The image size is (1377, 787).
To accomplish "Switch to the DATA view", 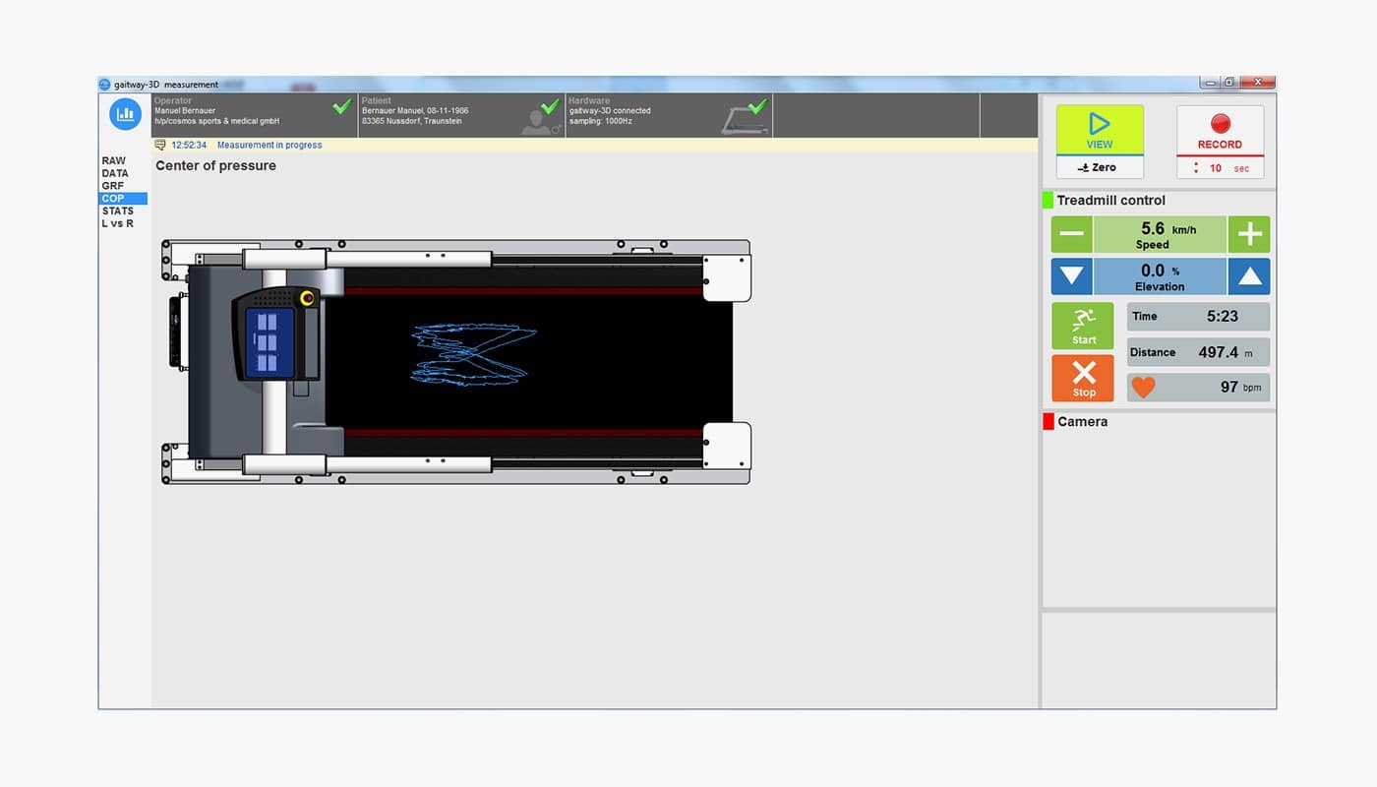I will tap(115, 173).
